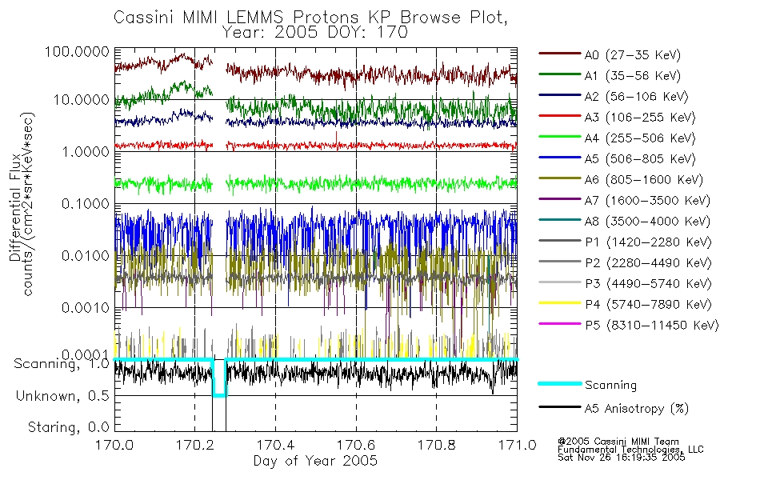
Task: Click the A0 (27-35 KeV) legend label
Action: click(633, 54)
